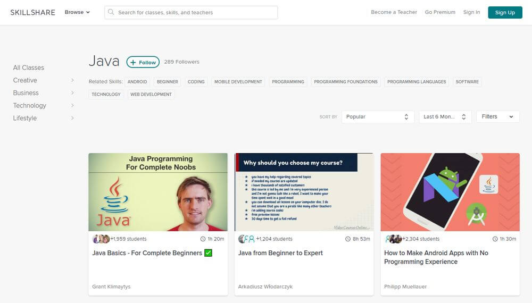Click the search magnifier icon
The image size is (532, 303).
tap(111, 12)
